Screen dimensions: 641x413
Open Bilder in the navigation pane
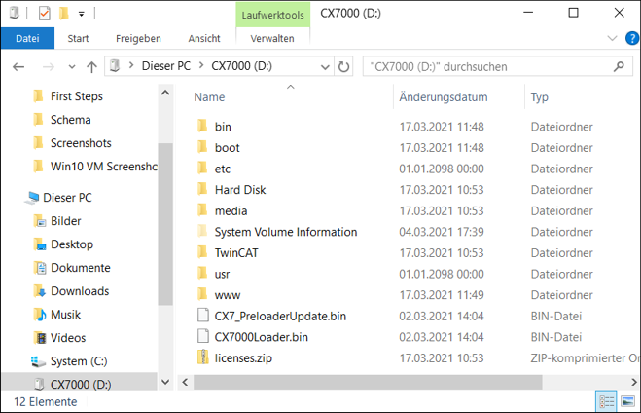[x=65, y=221]
